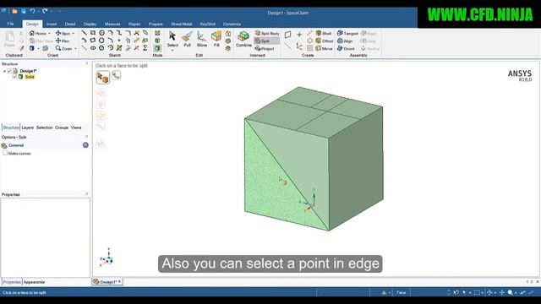Choose the Move tool
Image resolution: width=541 pixels, height=304 pixels.
coord(202,39)
